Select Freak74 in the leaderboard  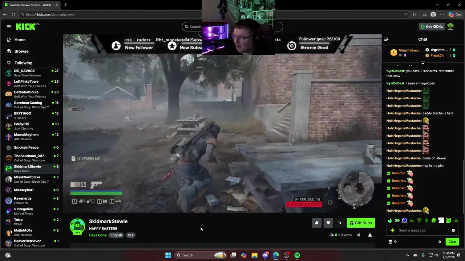[x=437, y=55]
